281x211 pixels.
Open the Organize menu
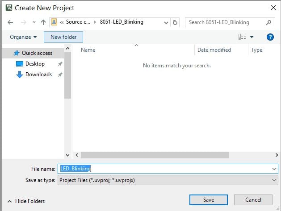pyautogui.click(x=23, y=37)
